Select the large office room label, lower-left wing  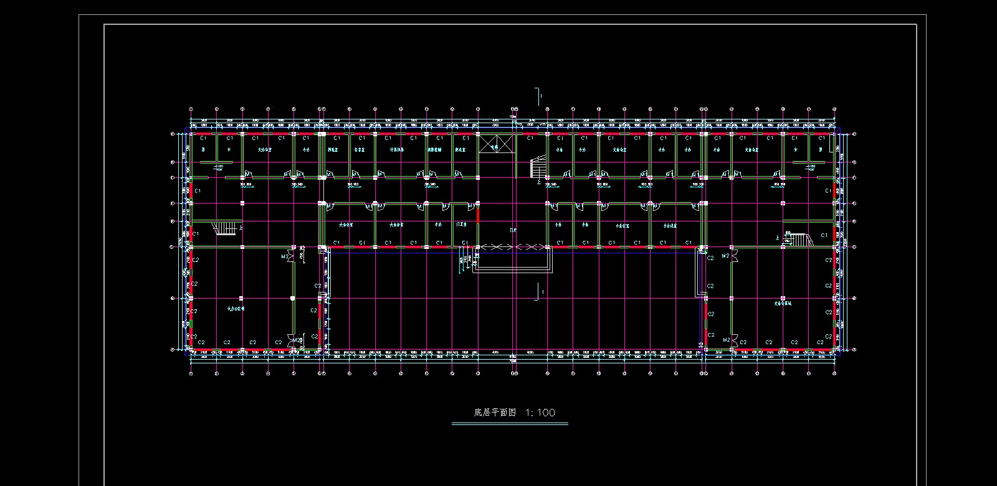[236, 308]
